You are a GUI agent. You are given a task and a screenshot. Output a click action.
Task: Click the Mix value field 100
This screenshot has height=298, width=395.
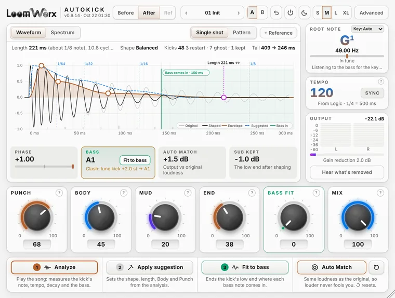click(358, 244)
